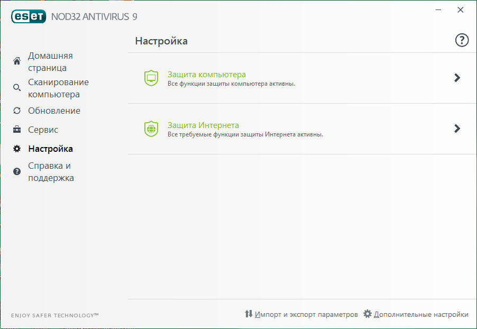Click the computer protection shield icon
This screenshot has height=329, width=477.
pos(151,78)
